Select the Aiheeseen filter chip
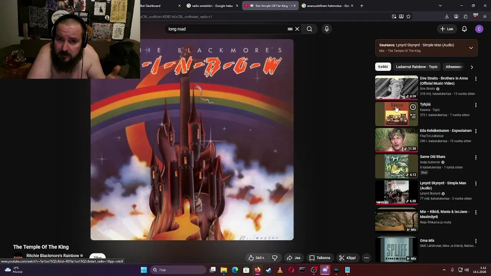Viewport: 491px width, 276px height. pyautogui.click(x=454, y=67)
